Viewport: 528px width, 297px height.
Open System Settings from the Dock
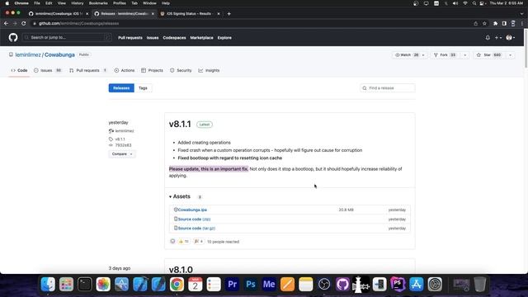(435, 284)
